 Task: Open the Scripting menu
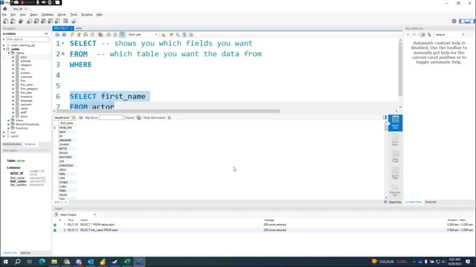(87, 14)
